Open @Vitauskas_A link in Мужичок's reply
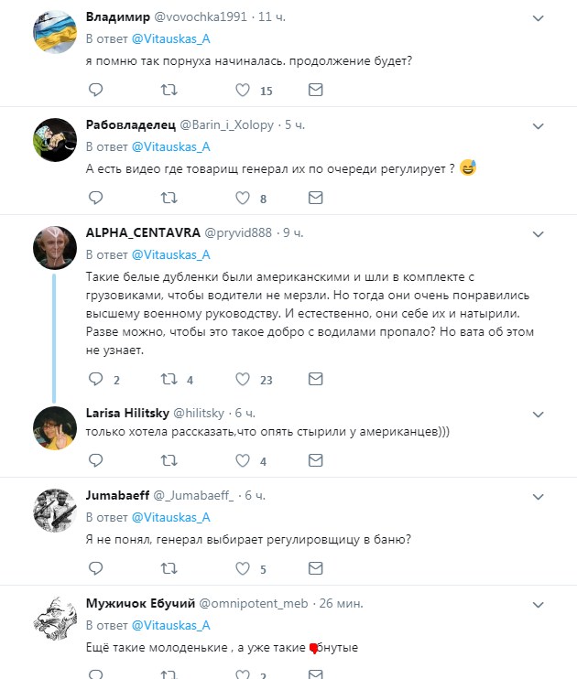The width and height of the screenshot is (577, 679). point(171,625)
